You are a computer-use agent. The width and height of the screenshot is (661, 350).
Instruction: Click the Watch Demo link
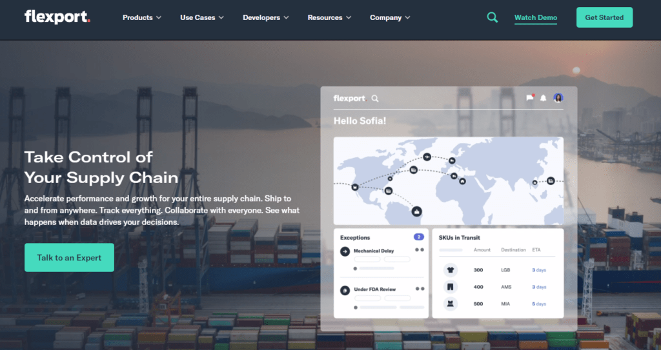pyautogui.click(x=536, y=17)
